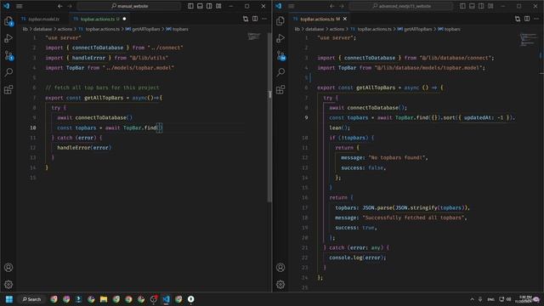Go back in manual_website window

click(x=60, y=6)
